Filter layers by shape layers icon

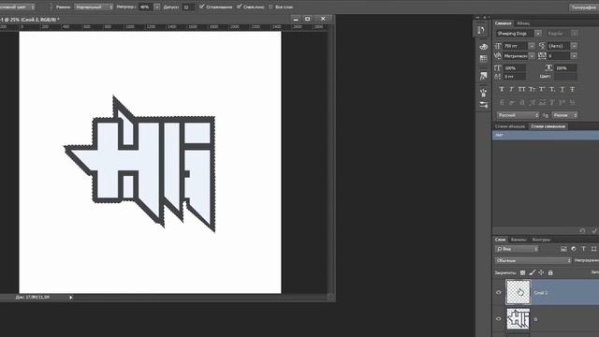click(x=593, y=249)
